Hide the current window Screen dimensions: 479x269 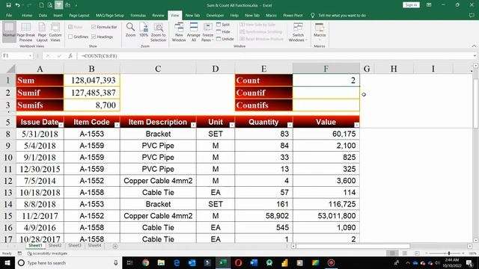[x=223, y=31]
